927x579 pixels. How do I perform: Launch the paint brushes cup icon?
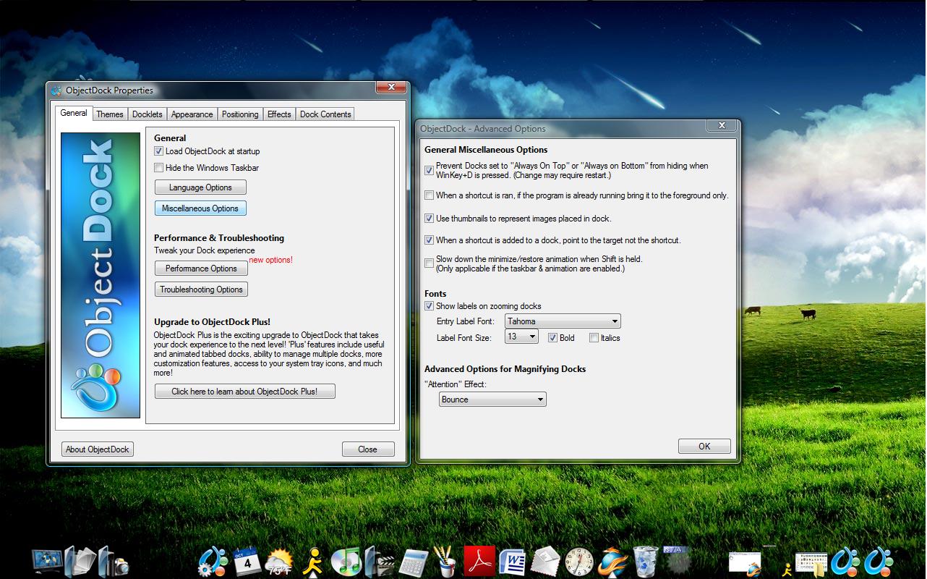pos(445,561)
